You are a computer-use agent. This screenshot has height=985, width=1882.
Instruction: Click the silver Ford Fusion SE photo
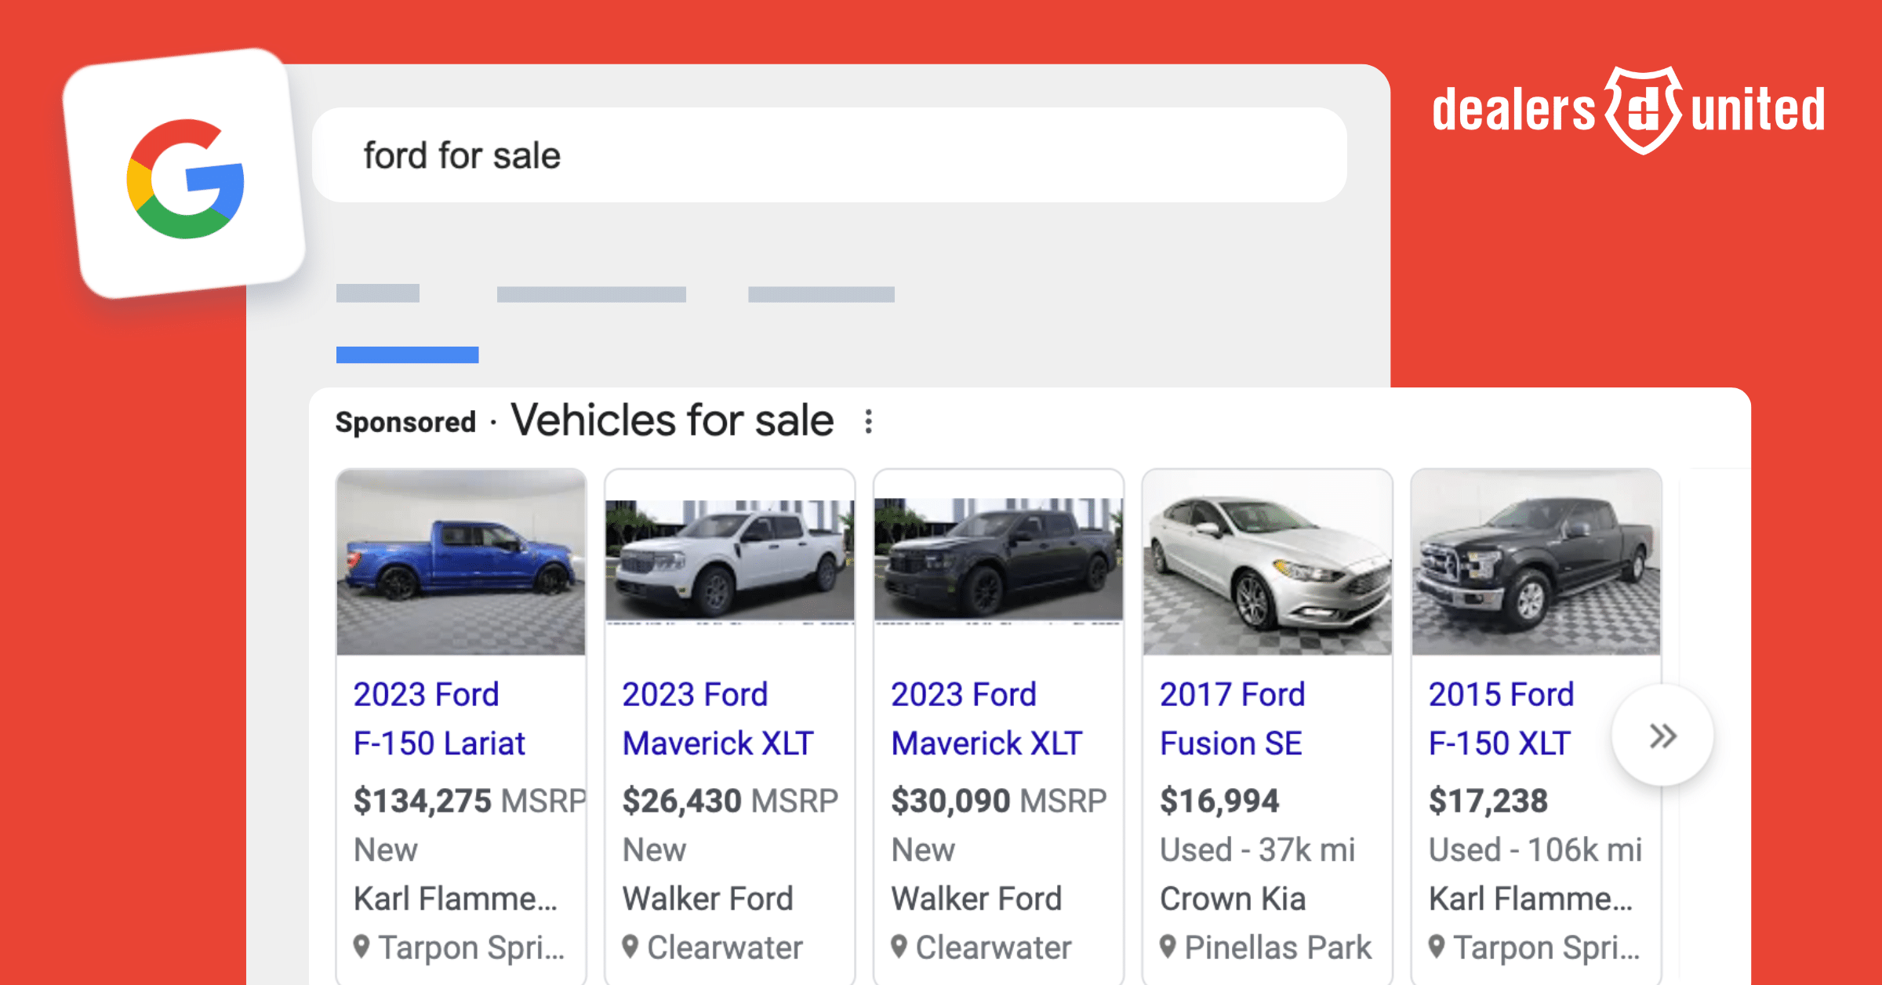(1268, 562)
